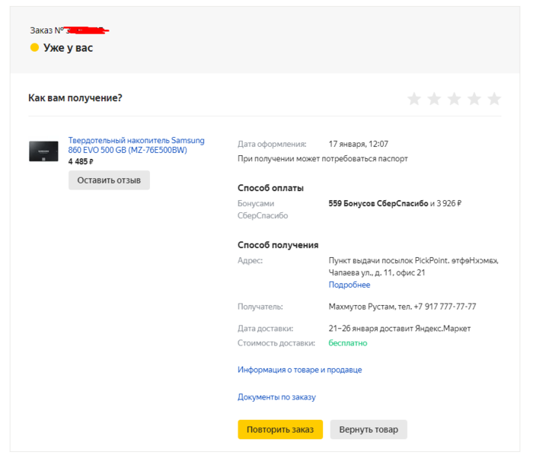Click the recipient phone number
Screen dimensions: 533x458
pos(445,307)
